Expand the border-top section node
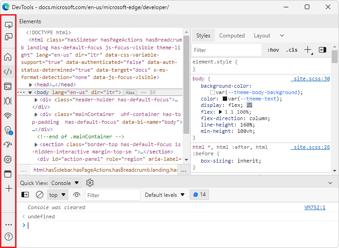The width and height of the screenshot is (339, 248). click(x=36, y=144)
